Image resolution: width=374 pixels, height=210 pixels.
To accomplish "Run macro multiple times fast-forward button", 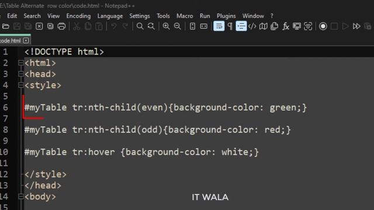I will pos(356,26).
